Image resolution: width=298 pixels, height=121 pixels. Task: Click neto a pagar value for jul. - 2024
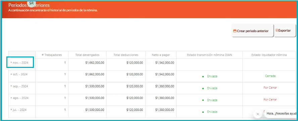tap(164, 110)
